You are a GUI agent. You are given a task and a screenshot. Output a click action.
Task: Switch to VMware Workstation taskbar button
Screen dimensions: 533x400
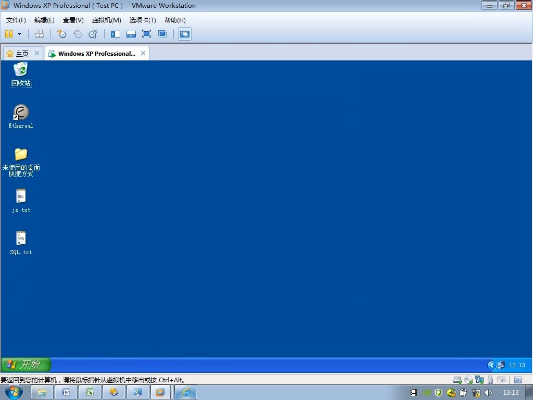point(161,393)
